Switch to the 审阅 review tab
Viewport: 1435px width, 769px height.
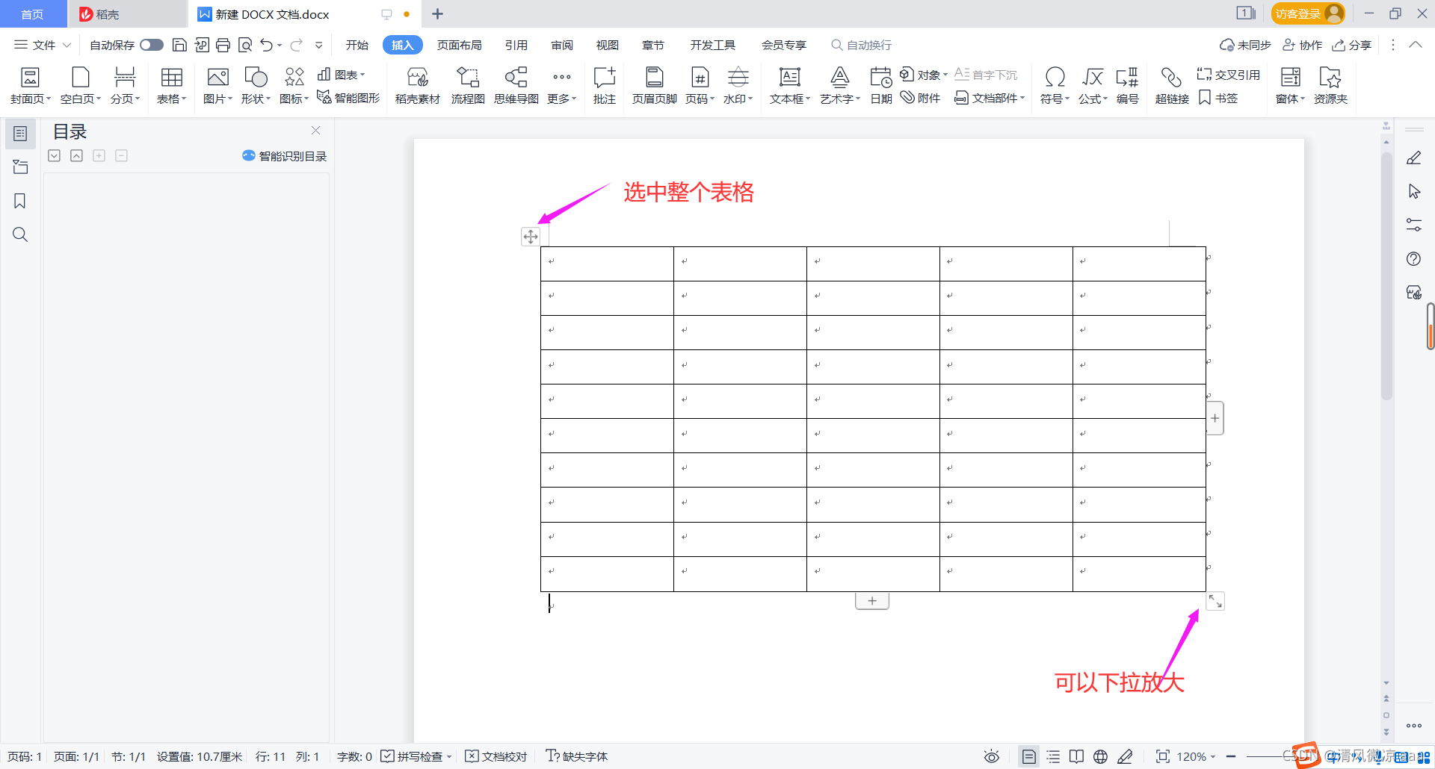click(x=562, y=45)
